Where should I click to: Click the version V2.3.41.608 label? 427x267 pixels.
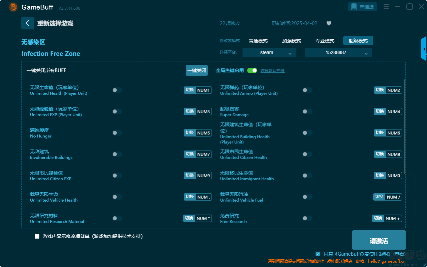pyautogui.click(x=69, y=8)
